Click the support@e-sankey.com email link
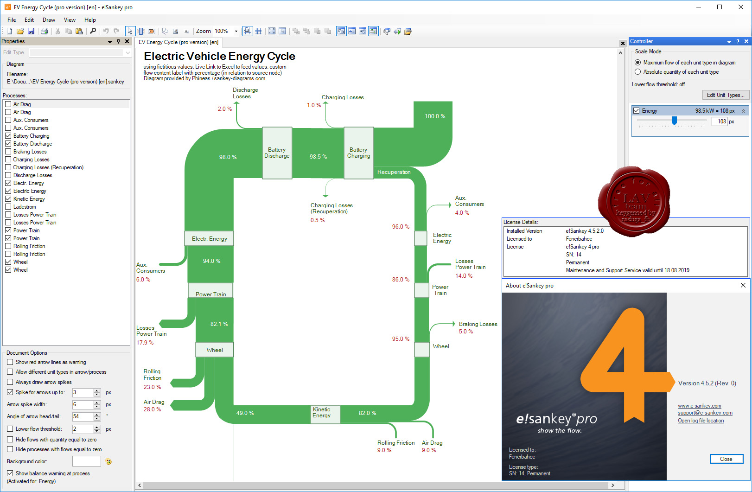The height and width of the screenshot is (492, 752). pos(705,413)
